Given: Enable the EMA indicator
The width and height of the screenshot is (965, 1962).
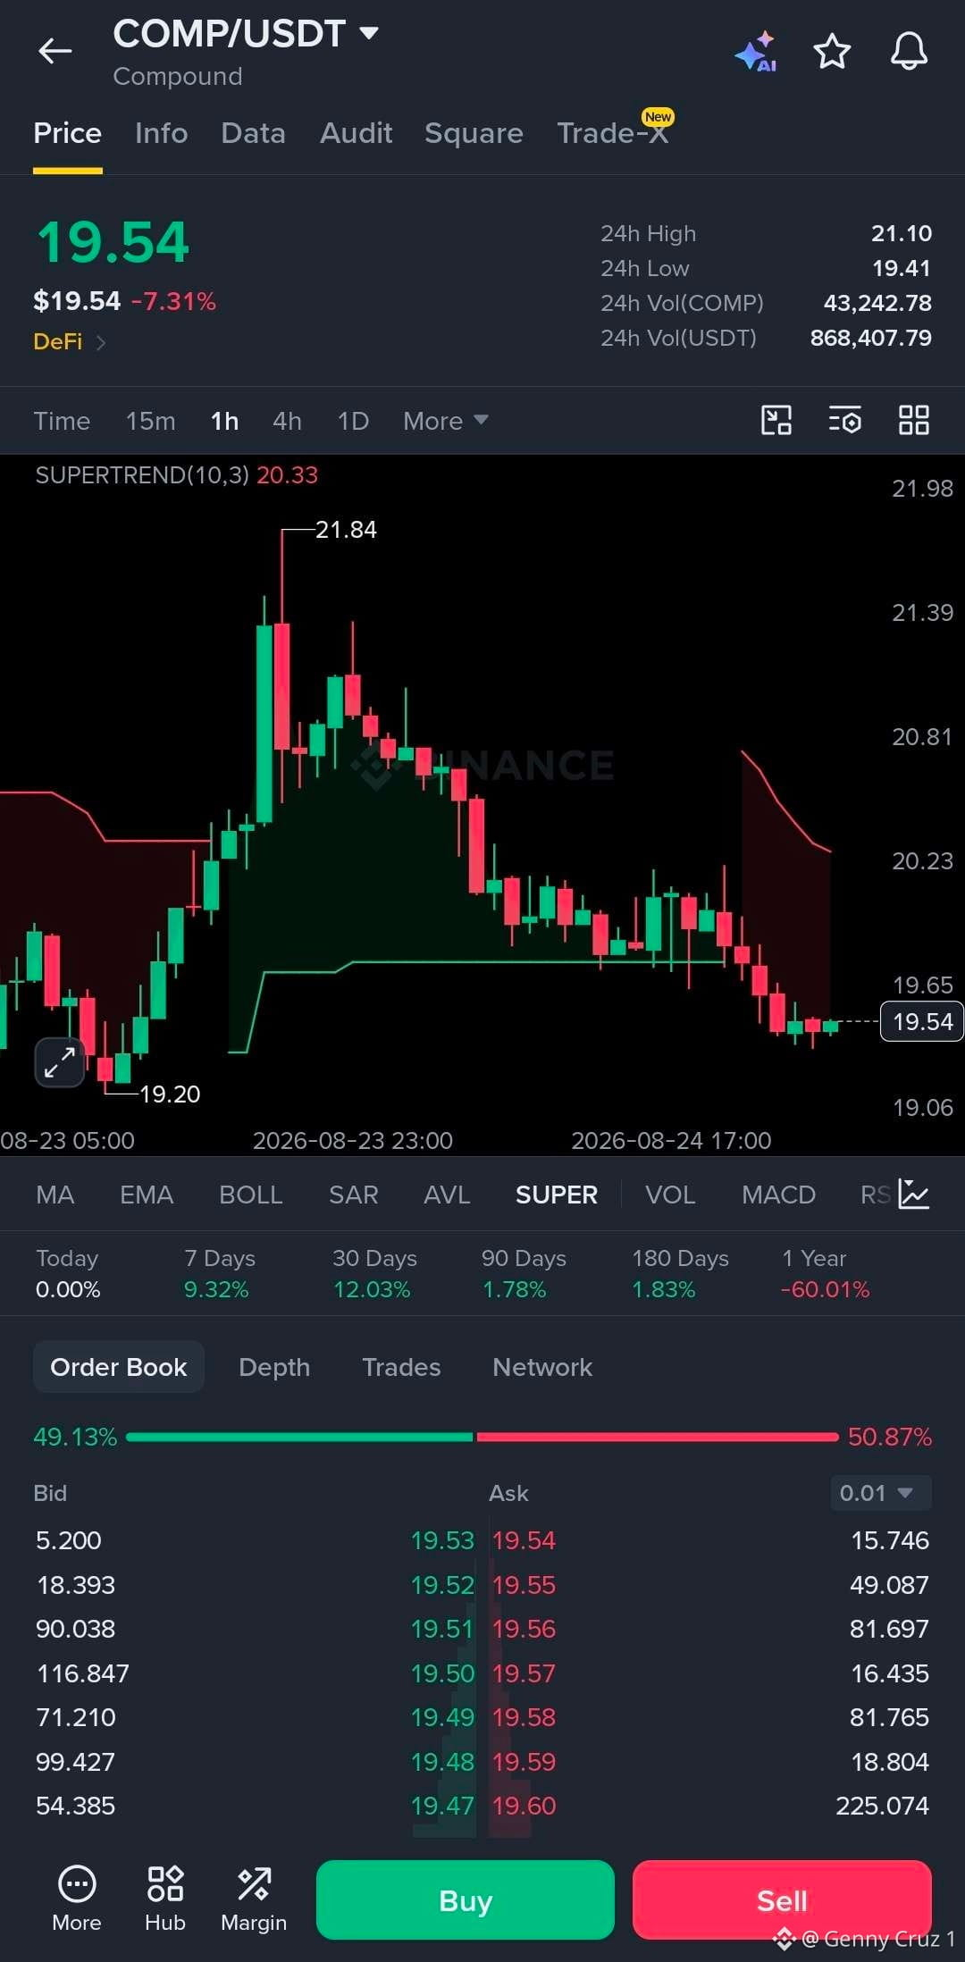Looking at the screenshot, I should point(147,1195).
